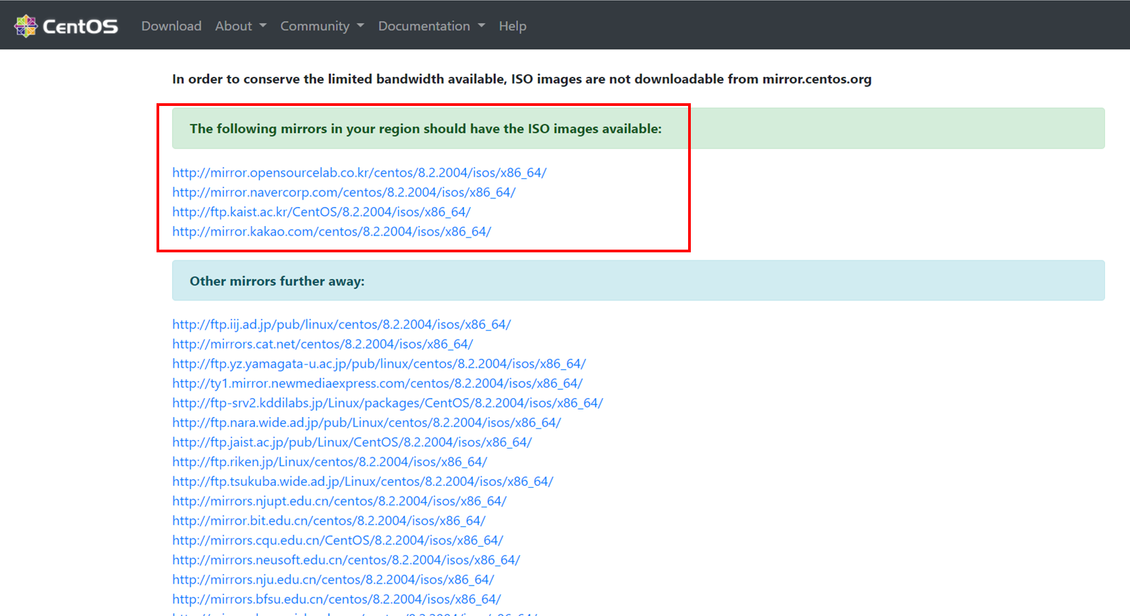Expand the Community dropdown menu
The width and height of the screenshot is (1130, 616).
coord(322,26)
